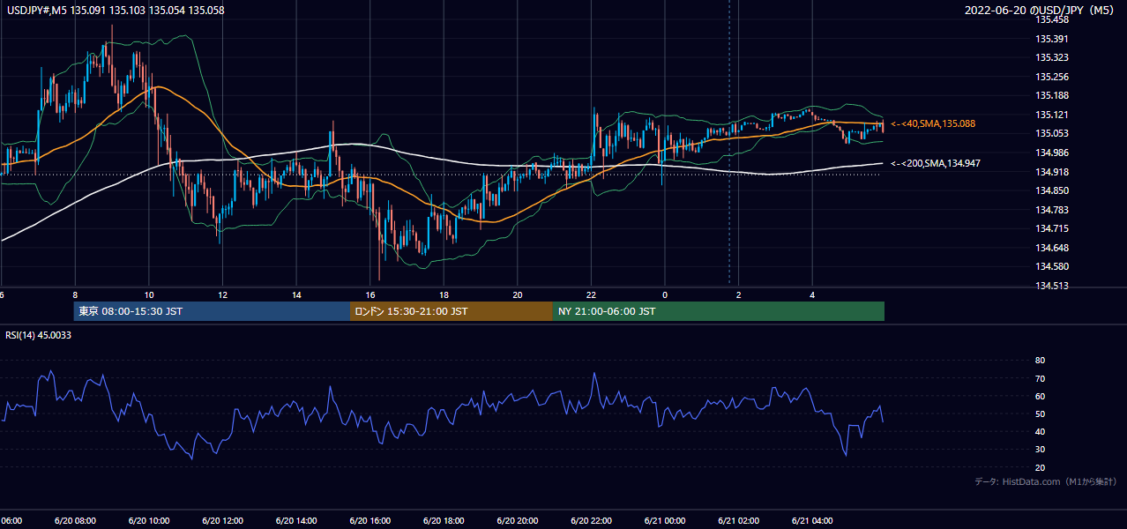Click hour label 16 under price chart
Screen dimensions: 1127x529
click(371, 295)
